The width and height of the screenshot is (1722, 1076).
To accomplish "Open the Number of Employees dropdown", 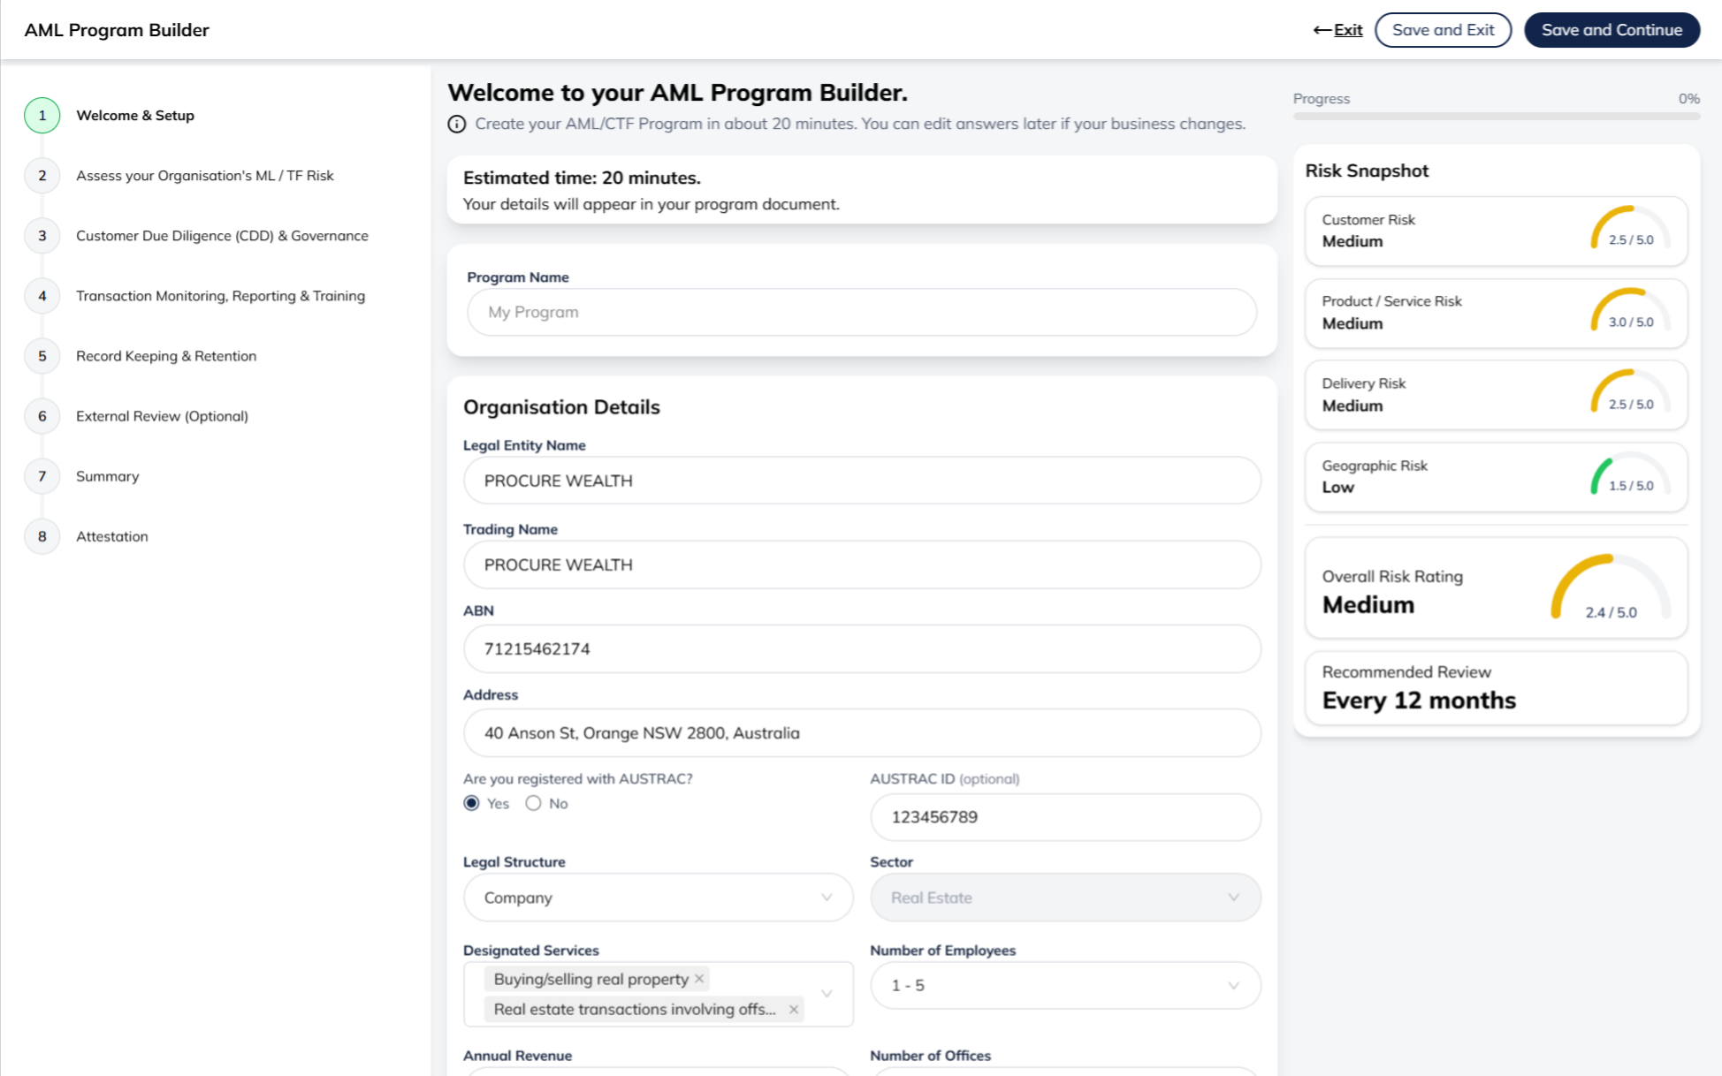I will (x=1065, y=985).
